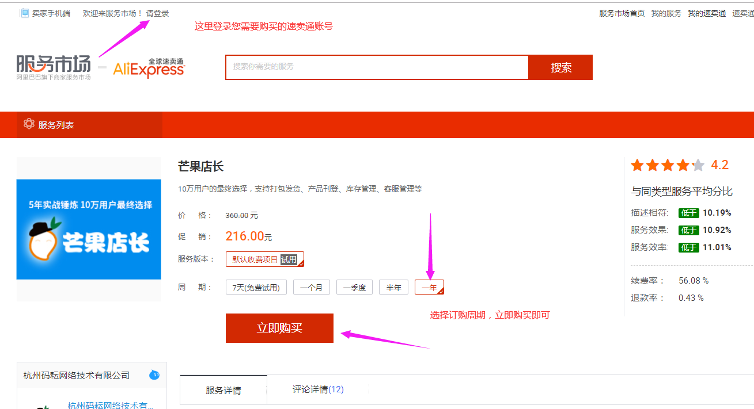Click the original price 360.00元
754x409 pixels.
[242, 215]
